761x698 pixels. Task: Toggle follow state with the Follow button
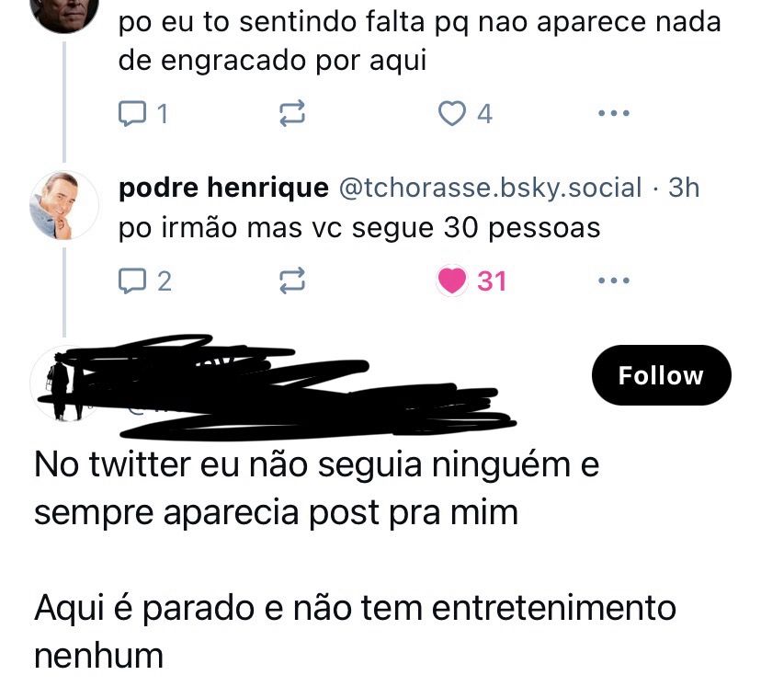tap(661, 374)
